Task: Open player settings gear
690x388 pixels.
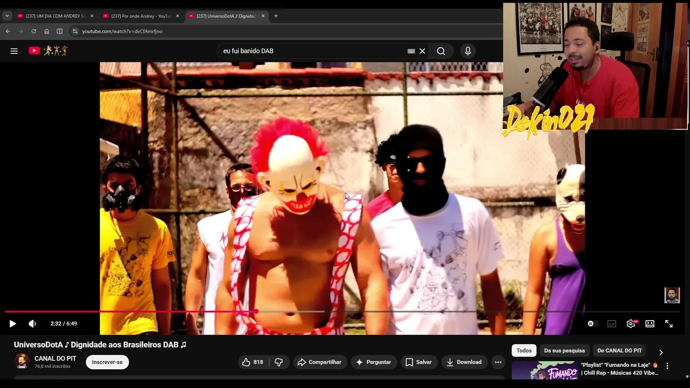Action: tap(631, 323)
